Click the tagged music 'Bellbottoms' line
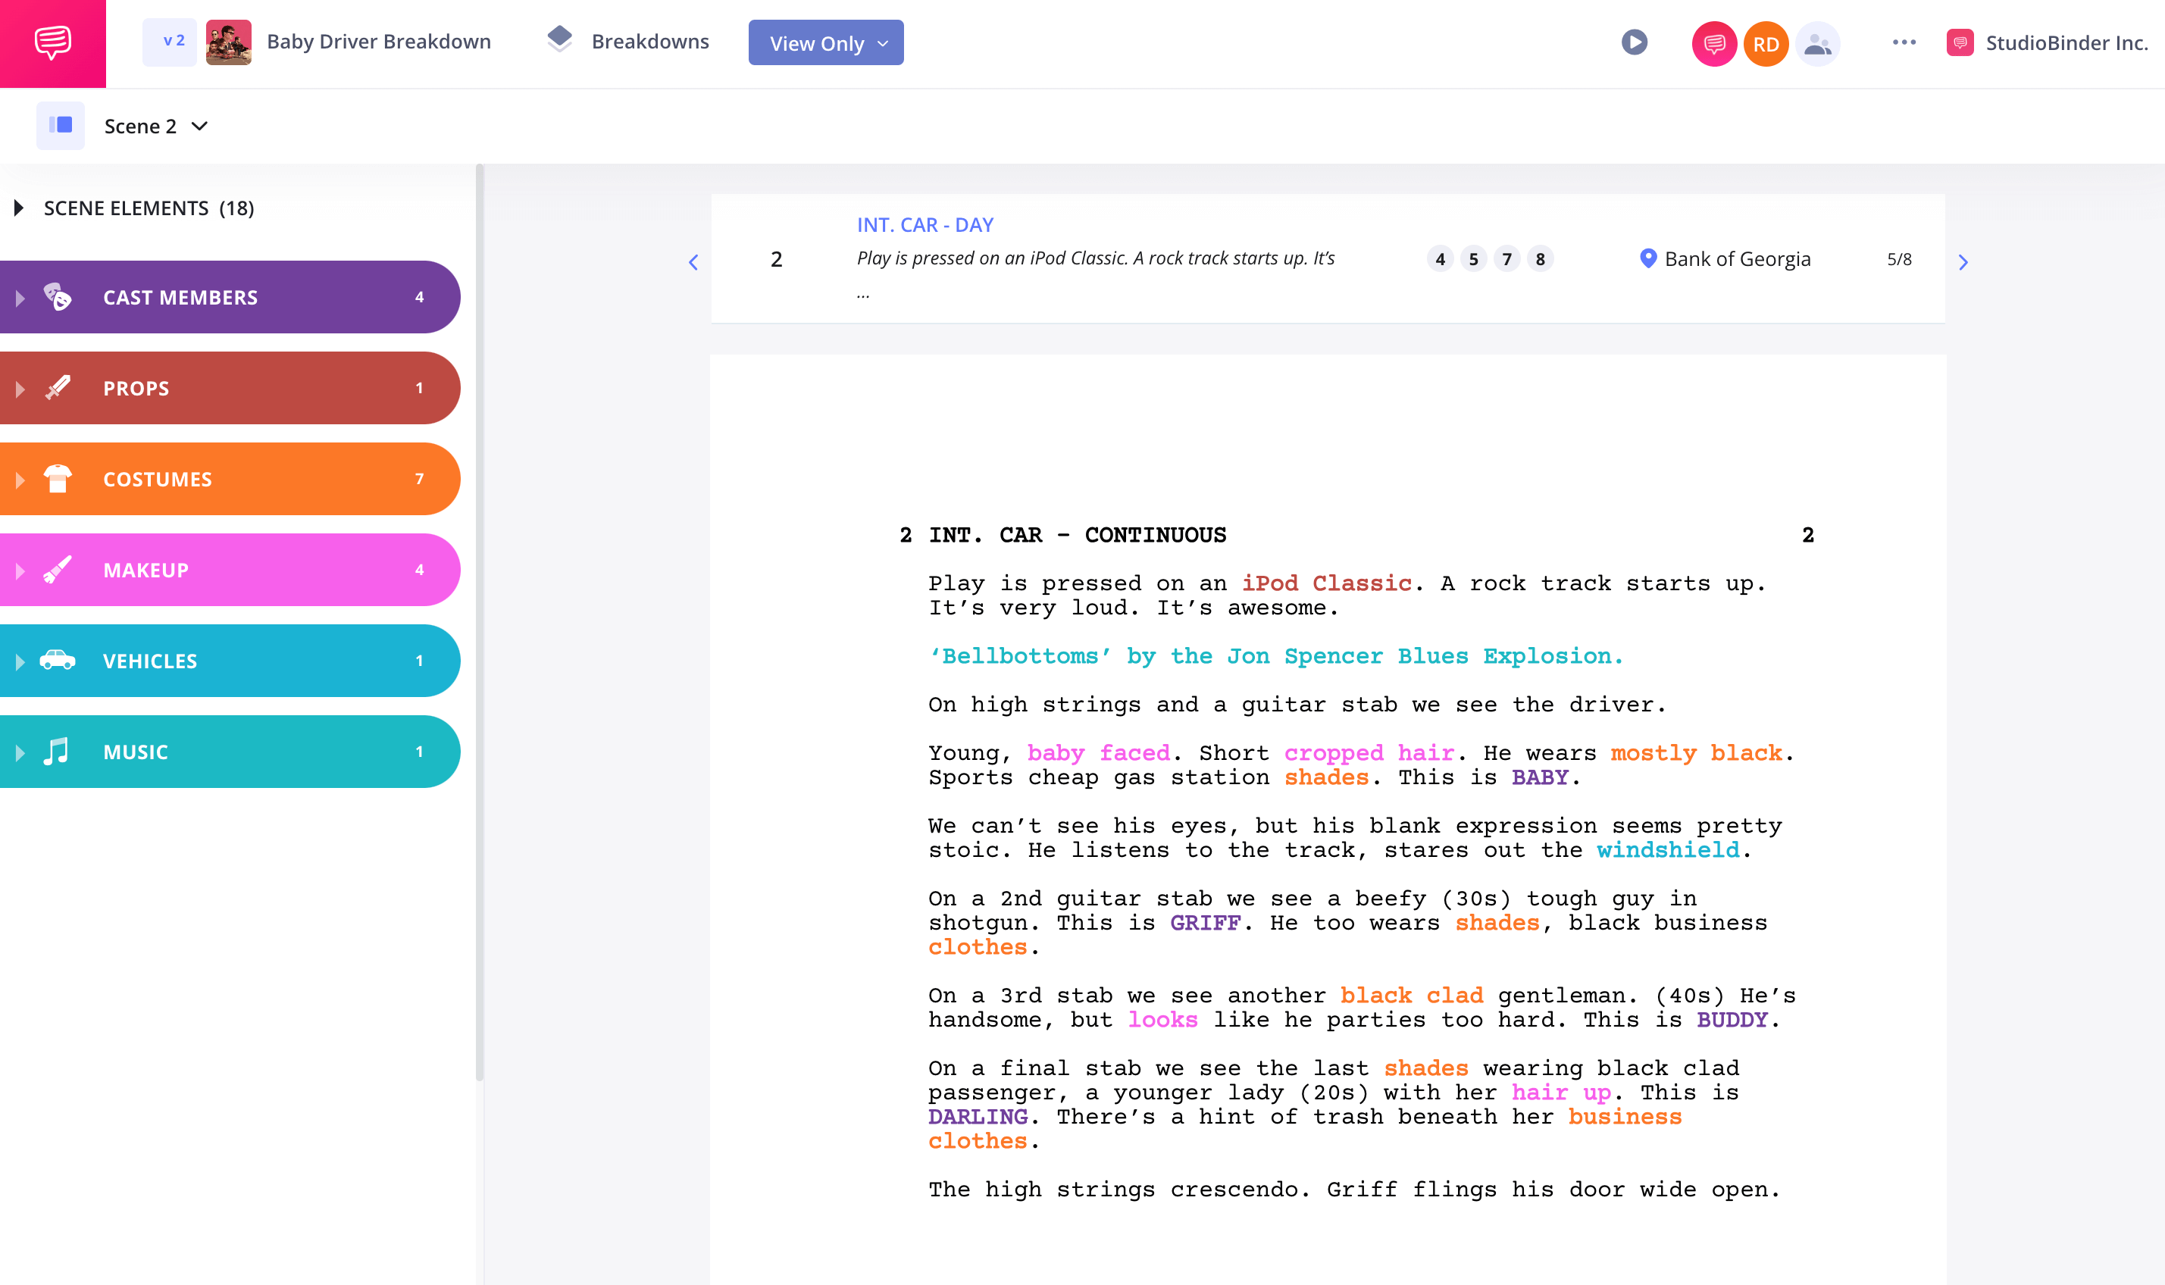The width and height of the screenshot is (2165, 1285). [x=1275, y=655]
